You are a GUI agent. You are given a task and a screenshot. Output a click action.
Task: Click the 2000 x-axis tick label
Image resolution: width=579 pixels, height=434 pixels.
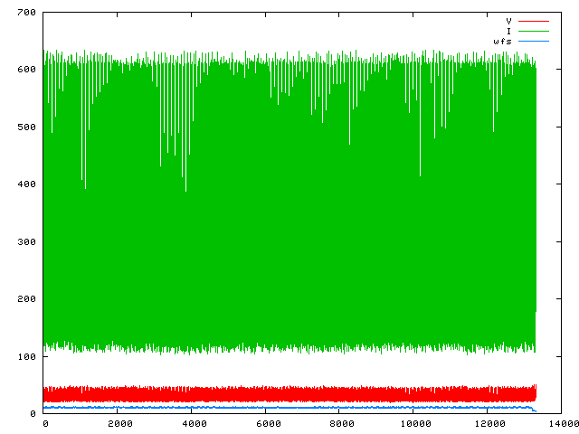119,424
